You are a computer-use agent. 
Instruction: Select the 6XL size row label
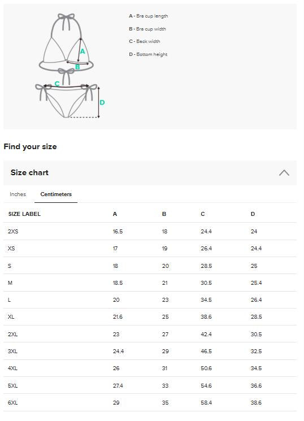[x=13, y=402]
